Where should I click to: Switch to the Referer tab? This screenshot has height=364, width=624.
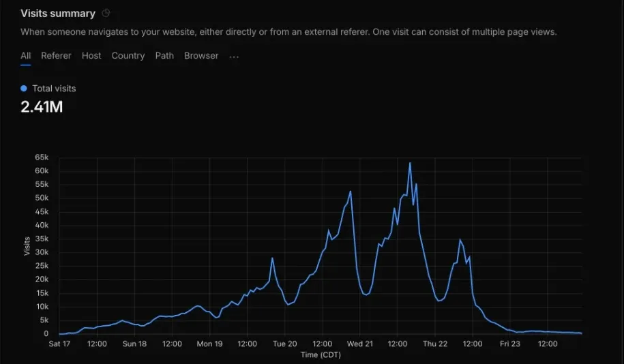coord(56,56)
